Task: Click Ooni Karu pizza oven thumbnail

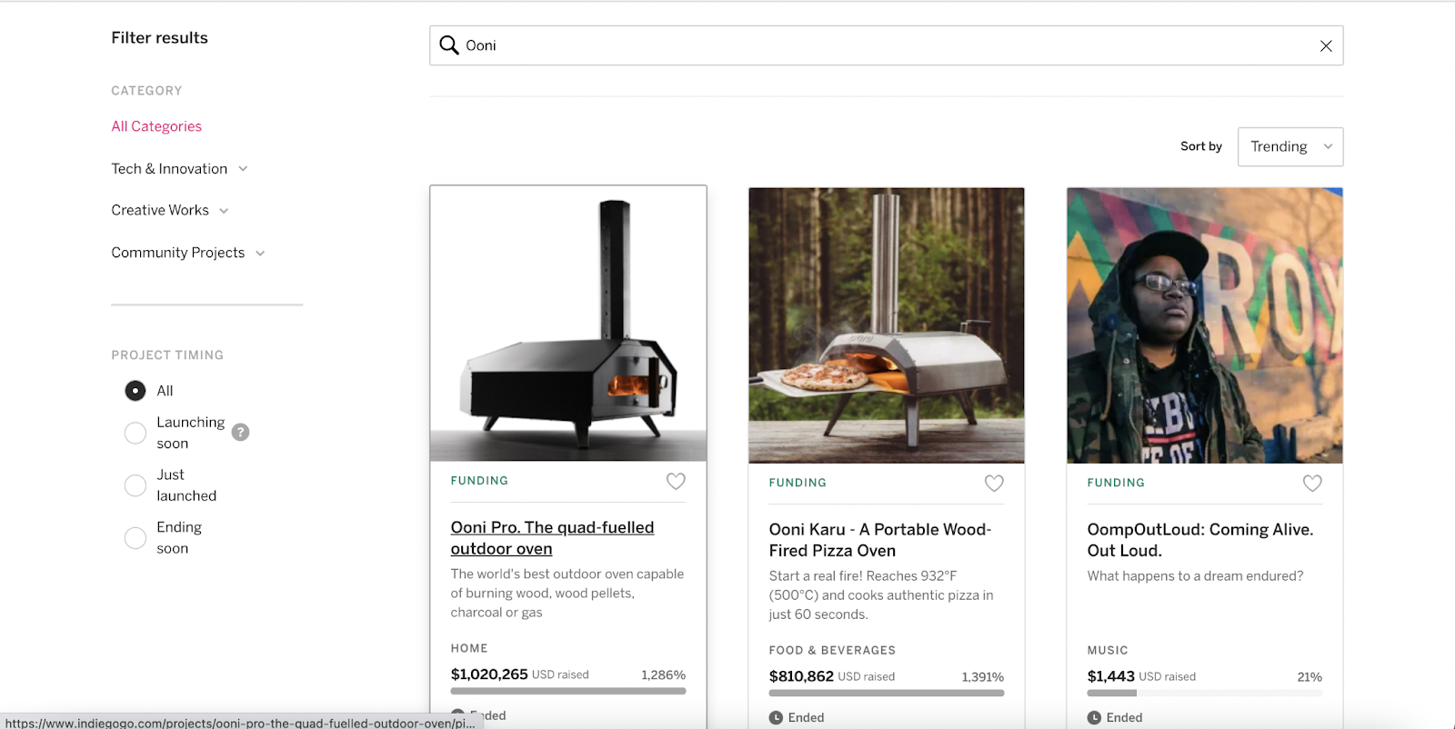Action: (x=887, y=325)
